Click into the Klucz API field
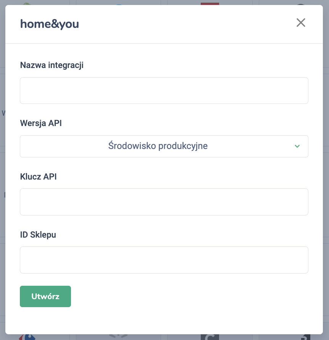The image size is (329, 340). 164,202
